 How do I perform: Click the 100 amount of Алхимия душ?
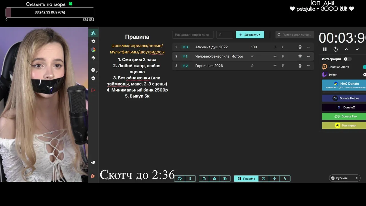tap(254, 47)
